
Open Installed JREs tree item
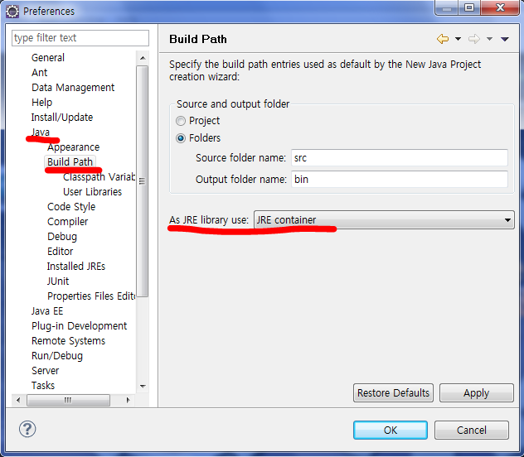coord(75,267)
